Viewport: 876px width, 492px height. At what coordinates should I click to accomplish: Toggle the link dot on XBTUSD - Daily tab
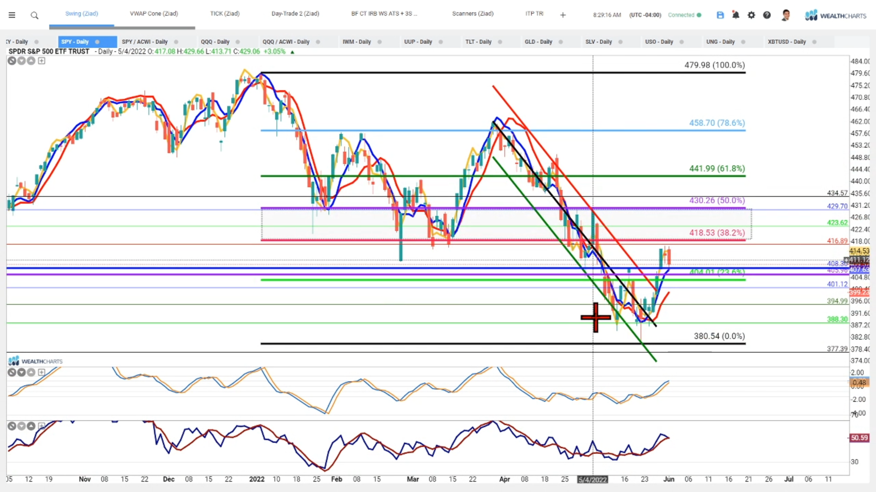(x=814, y=42)
